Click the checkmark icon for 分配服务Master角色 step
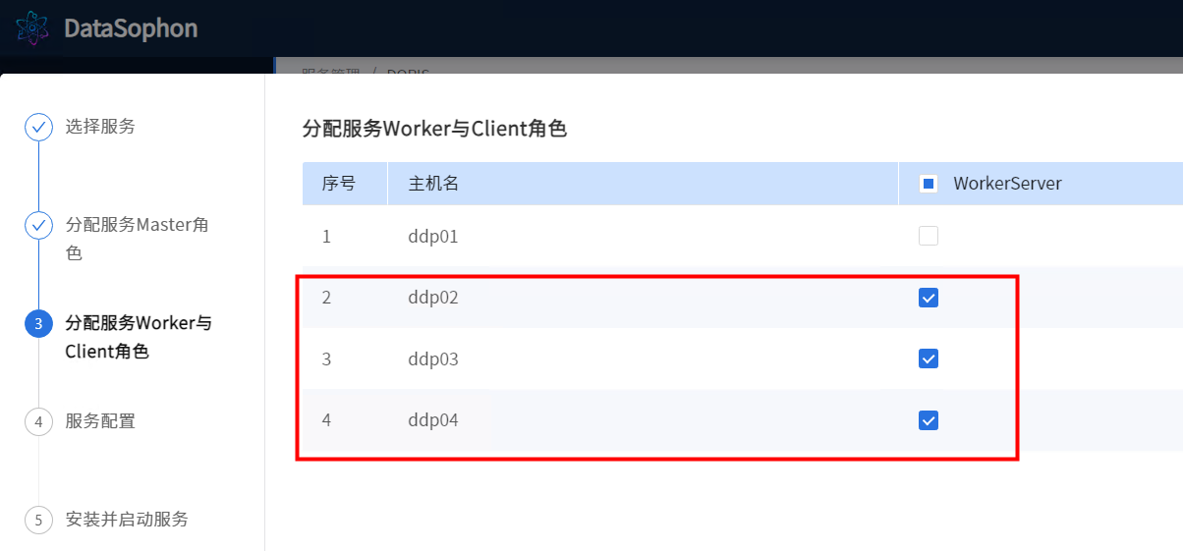Image resolution: width=1183 pixels, height=551 pixels. tap(38, 225)
